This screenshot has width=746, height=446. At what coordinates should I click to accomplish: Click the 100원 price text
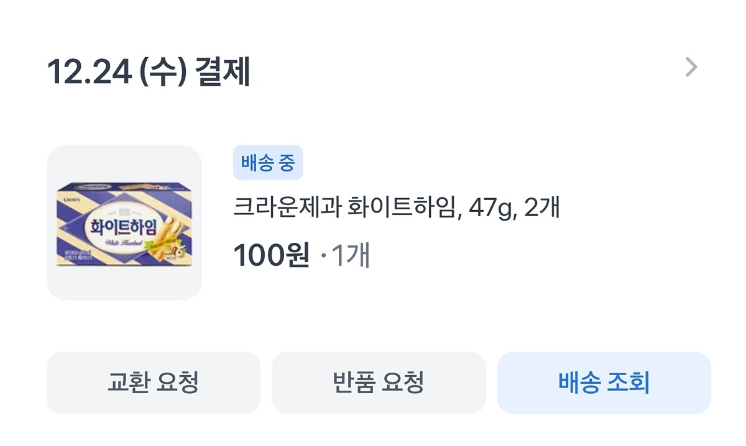[x=271, y=256]
